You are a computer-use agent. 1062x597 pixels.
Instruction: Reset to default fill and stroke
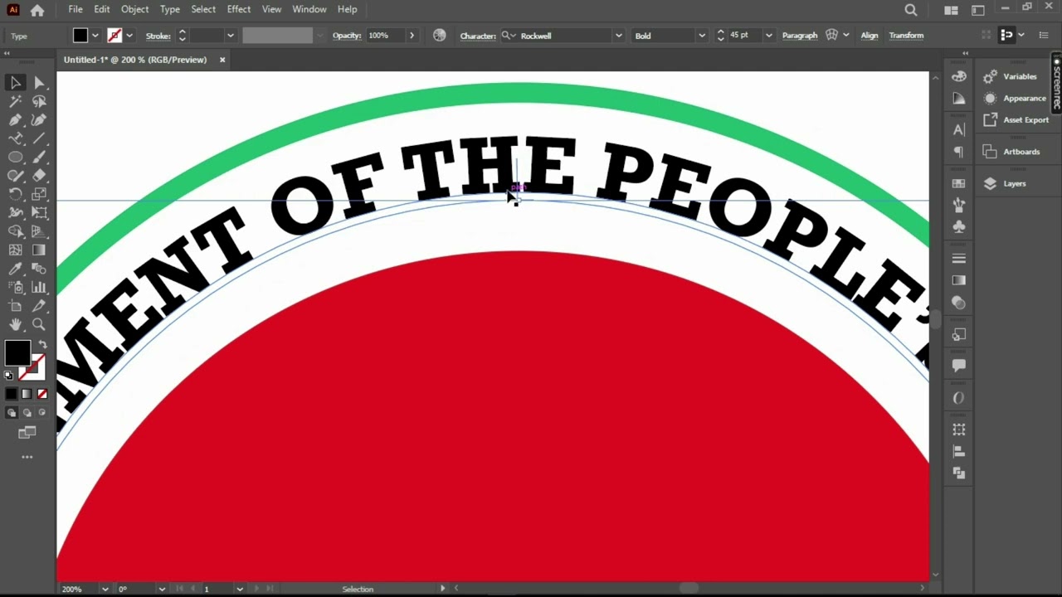9,376
